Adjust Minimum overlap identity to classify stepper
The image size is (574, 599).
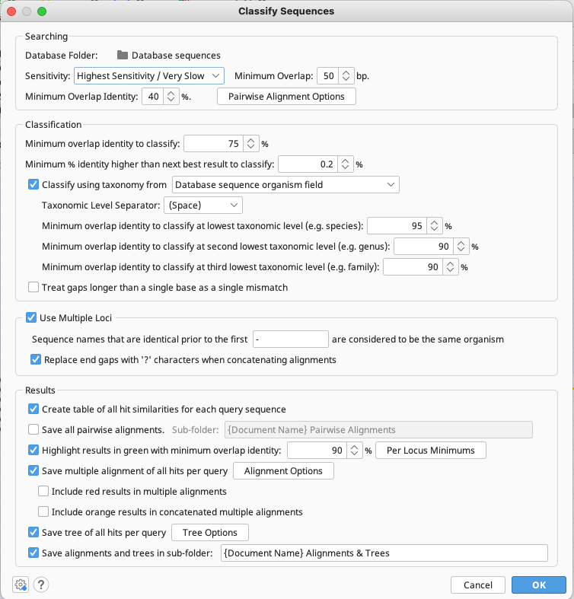pyautogui.click(x=250, y=144)
